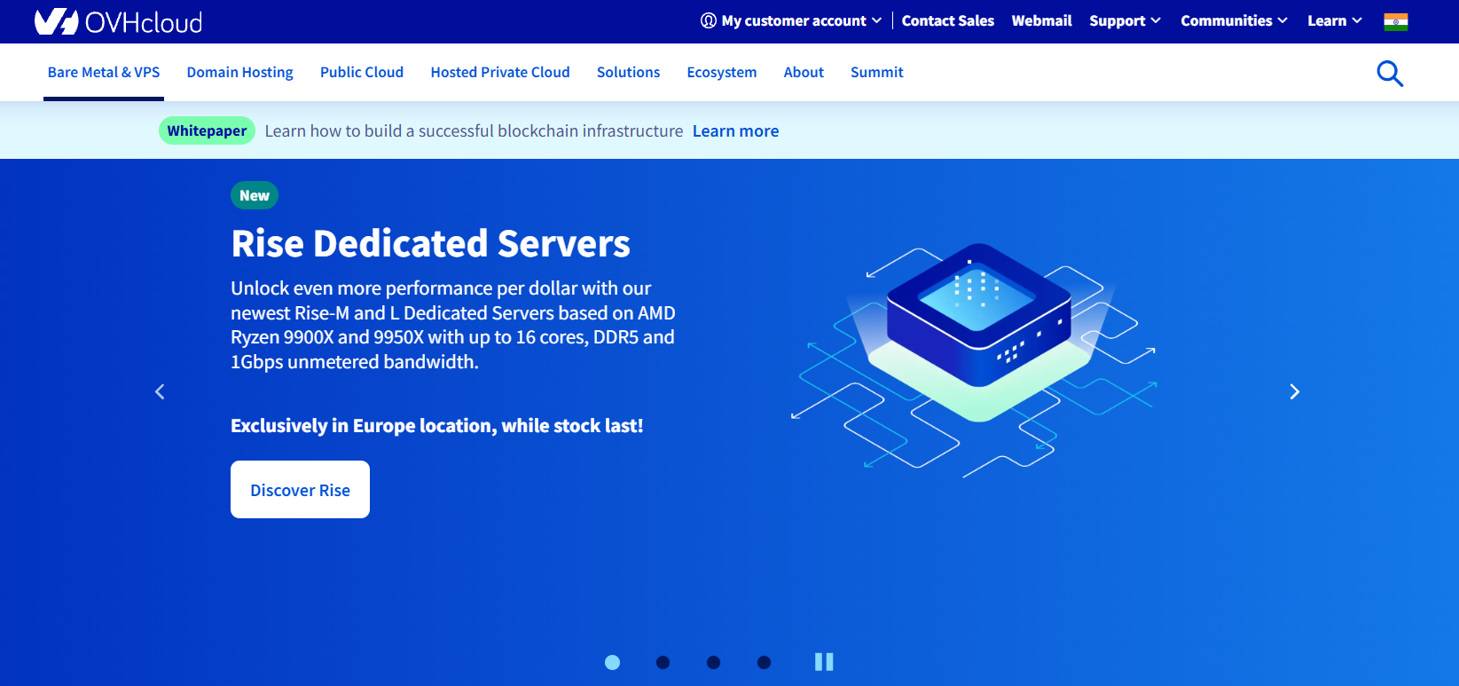Click the Discover Rise button

[x=300, y=489]
